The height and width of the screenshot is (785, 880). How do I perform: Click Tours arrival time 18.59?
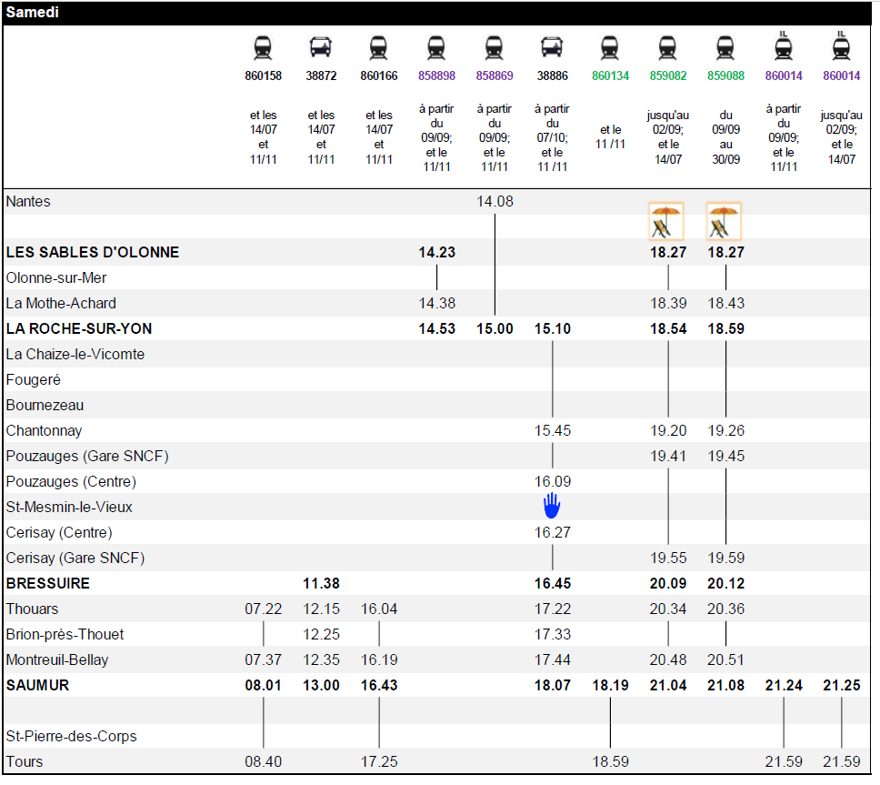coord(610,762)
